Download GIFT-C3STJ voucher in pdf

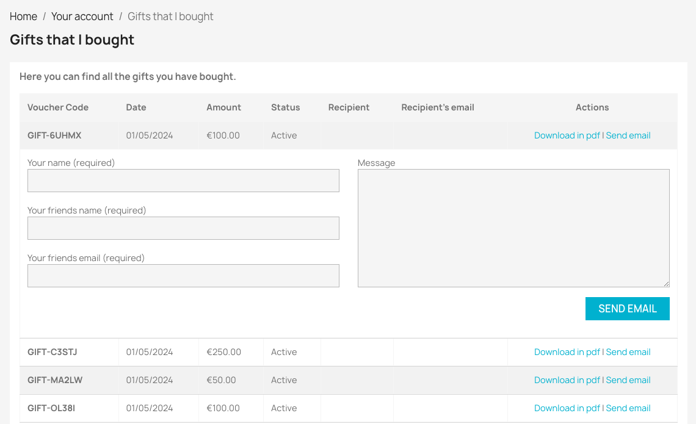tap(567, 352)
